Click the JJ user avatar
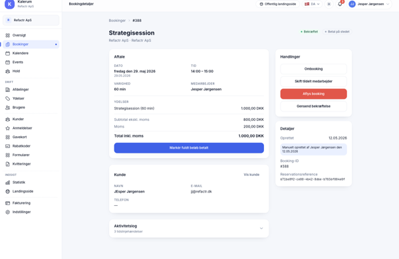This screenshot has width=399, height=259. click(352, 4)
